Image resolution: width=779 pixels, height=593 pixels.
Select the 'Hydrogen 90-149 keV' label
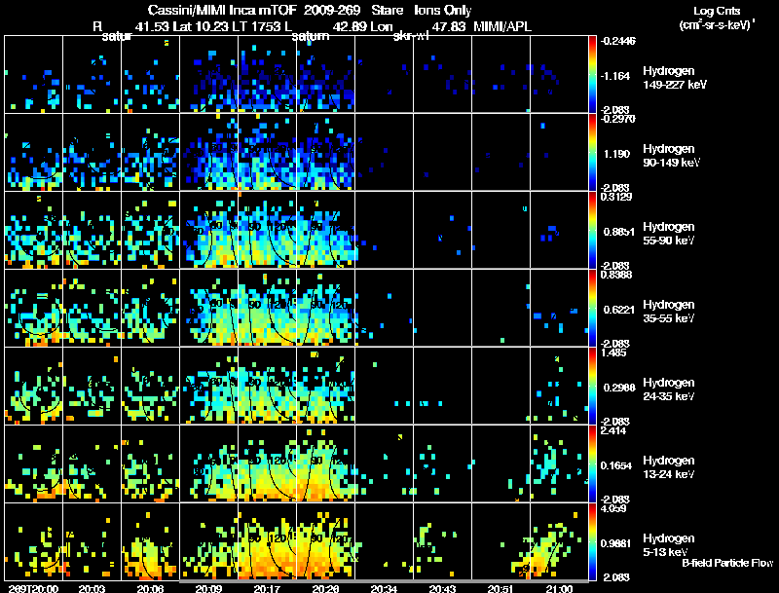coord(671,156)
